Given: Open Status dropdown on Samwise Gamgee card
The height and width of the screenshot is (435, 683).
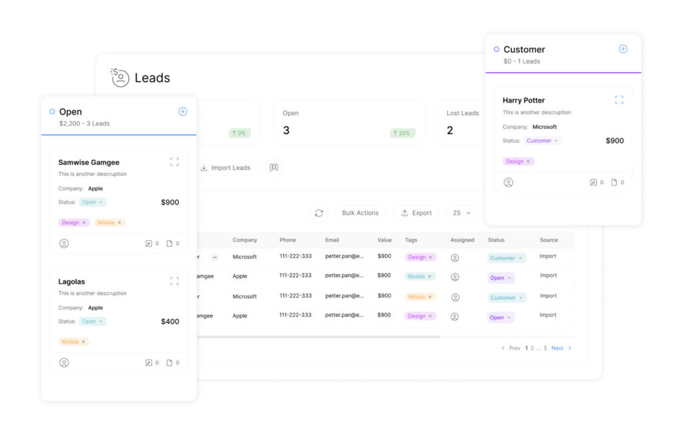Looking at the screenshot, I should pos(93,202).
